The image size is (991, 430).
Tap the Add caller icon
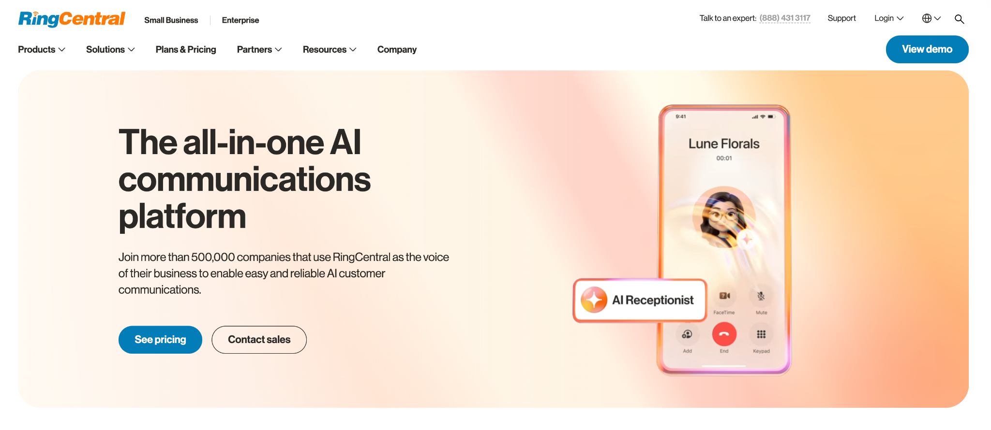pyautogui.click(x=687, y=334)
